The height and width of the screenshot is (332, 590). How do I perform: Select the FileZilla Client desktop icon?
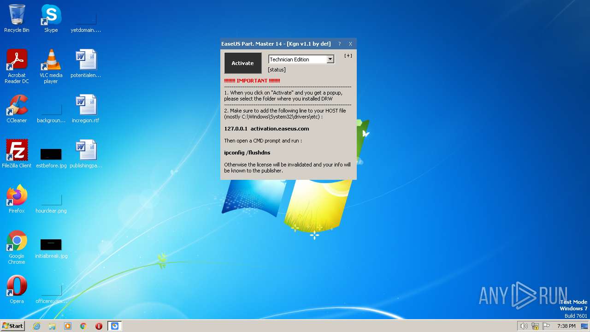pos(17,154)
